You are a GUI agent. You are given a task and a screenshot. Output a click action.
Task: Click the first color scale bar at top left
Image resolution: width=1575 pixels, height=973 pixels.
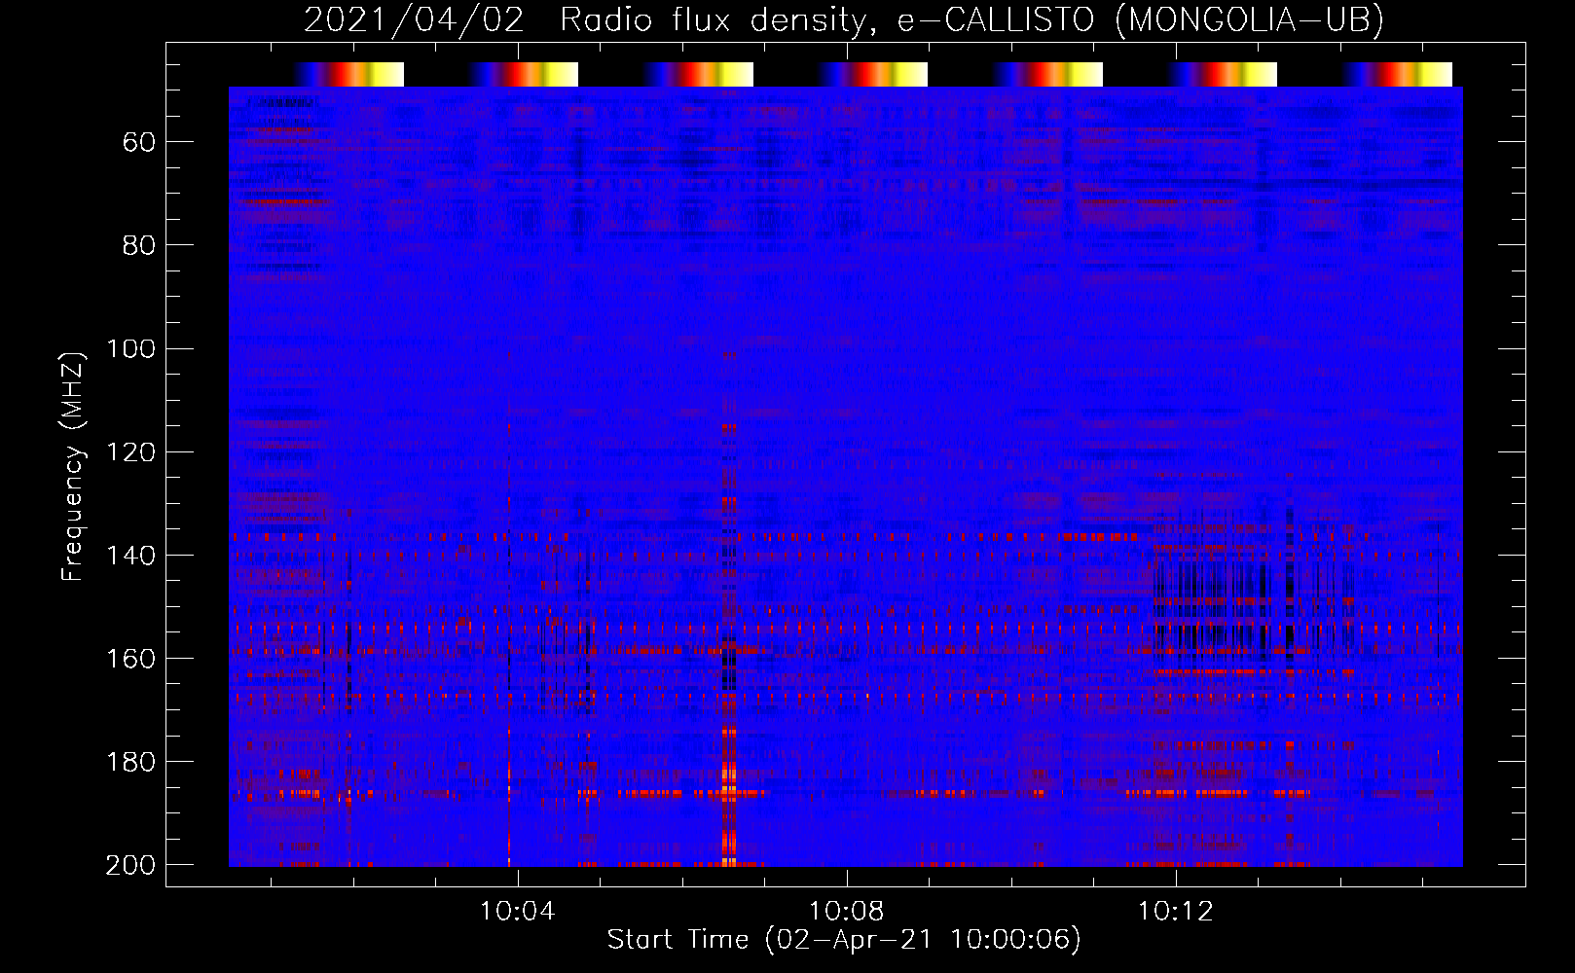point(348,75)
